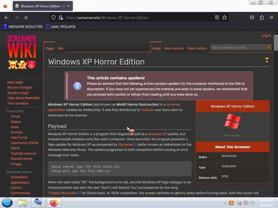Click the address bar URL
The image size is (278, 208).
(x=107, y=18)
